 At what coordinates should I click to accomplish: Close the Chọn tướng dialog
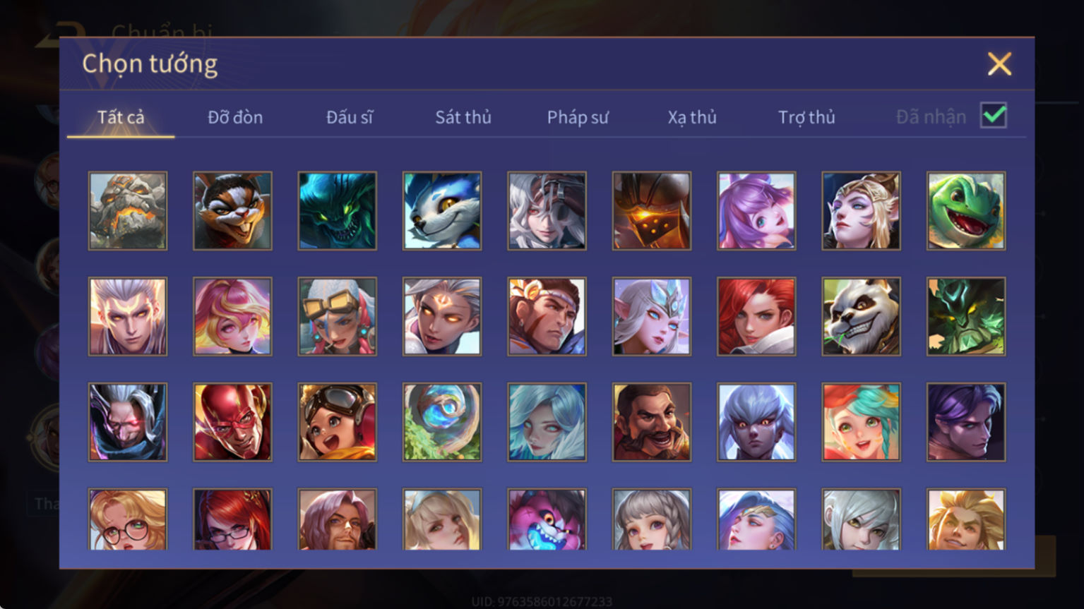click(x=999, y=64)
